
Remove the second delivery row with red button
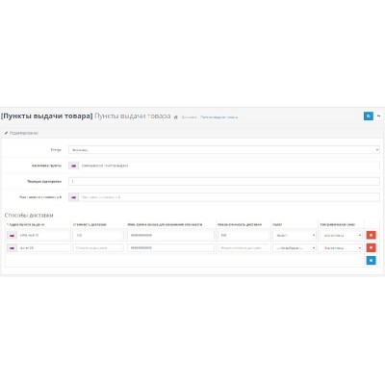tap(371, 247)
